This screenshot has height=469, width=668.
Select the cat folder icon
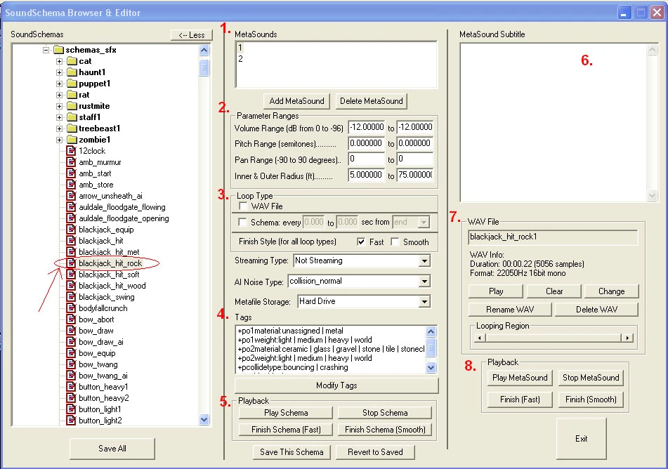coord(72,61)
